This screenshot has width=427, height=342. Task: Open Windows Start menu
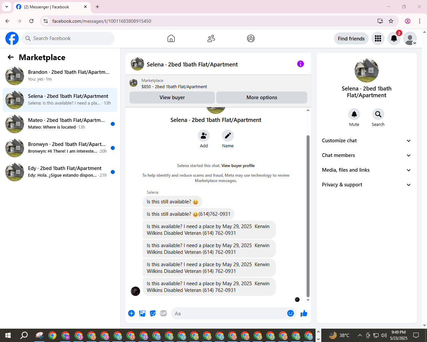click(x=8, y=335)
